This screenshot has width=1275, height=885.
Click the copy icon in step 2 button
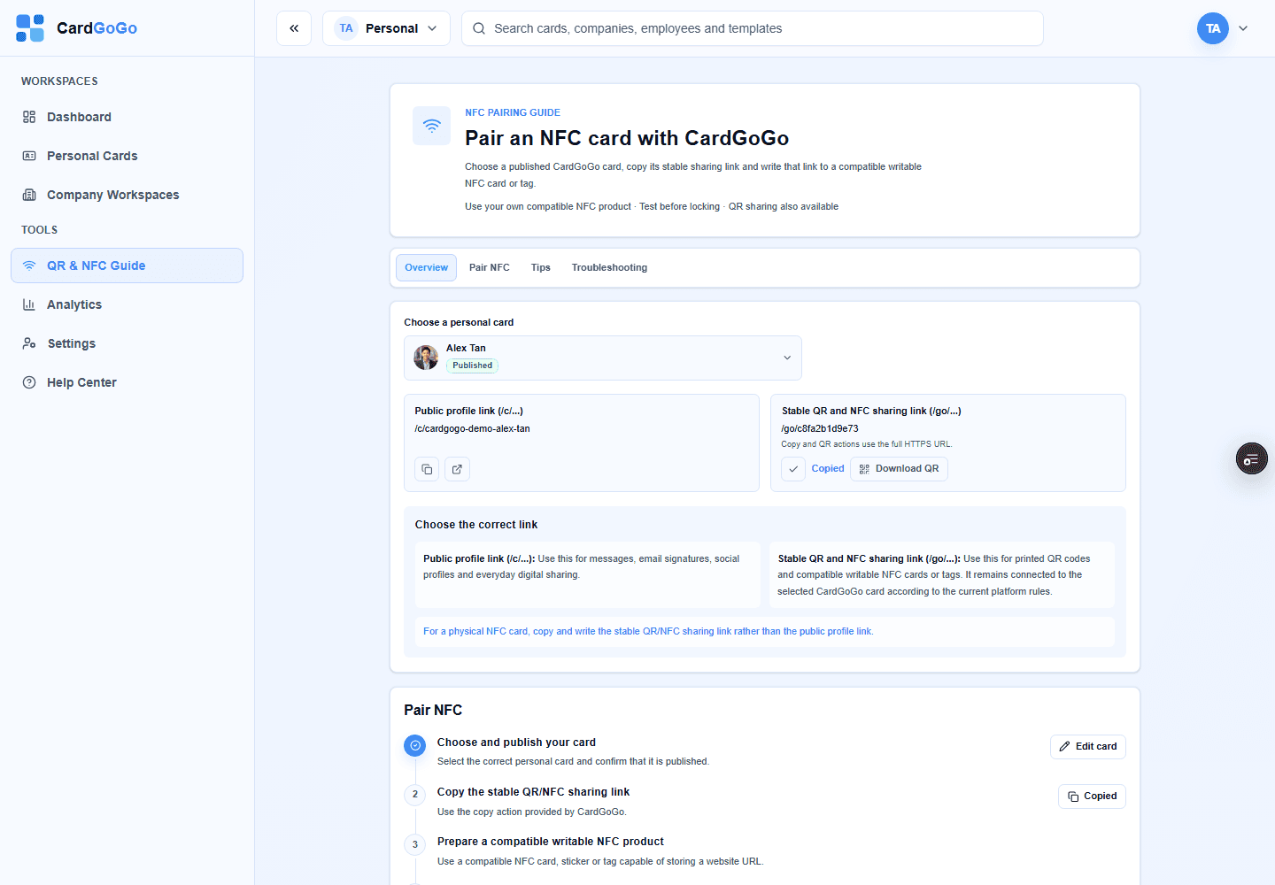[1073, 796]
